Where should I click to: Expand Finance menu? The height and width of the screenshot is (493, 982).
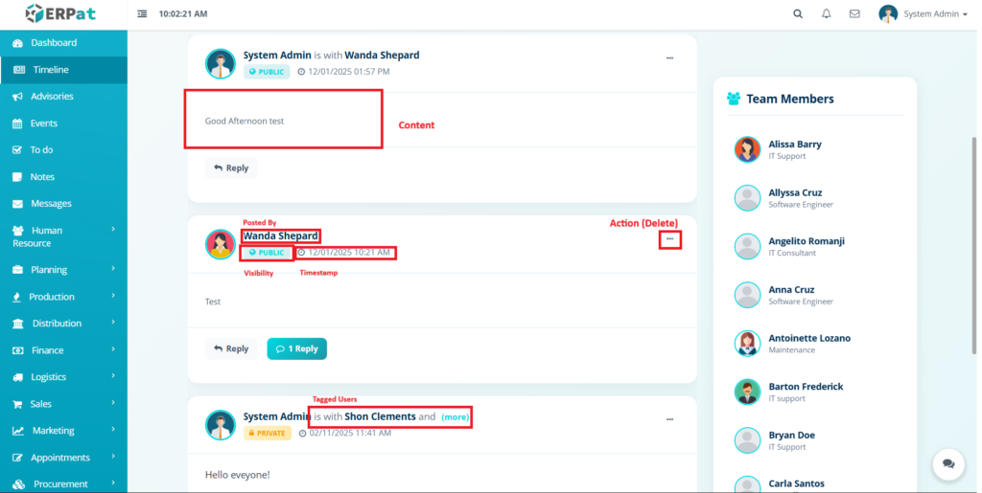coord(63,350)
